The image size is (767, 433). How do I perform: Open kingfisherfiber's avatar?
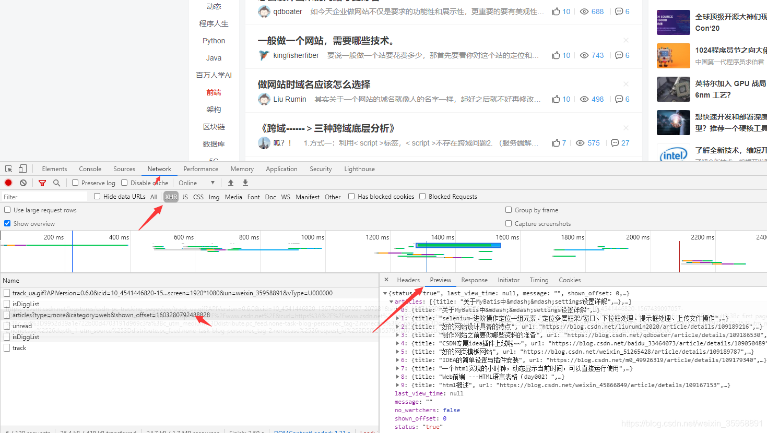[x=264, y=55]
